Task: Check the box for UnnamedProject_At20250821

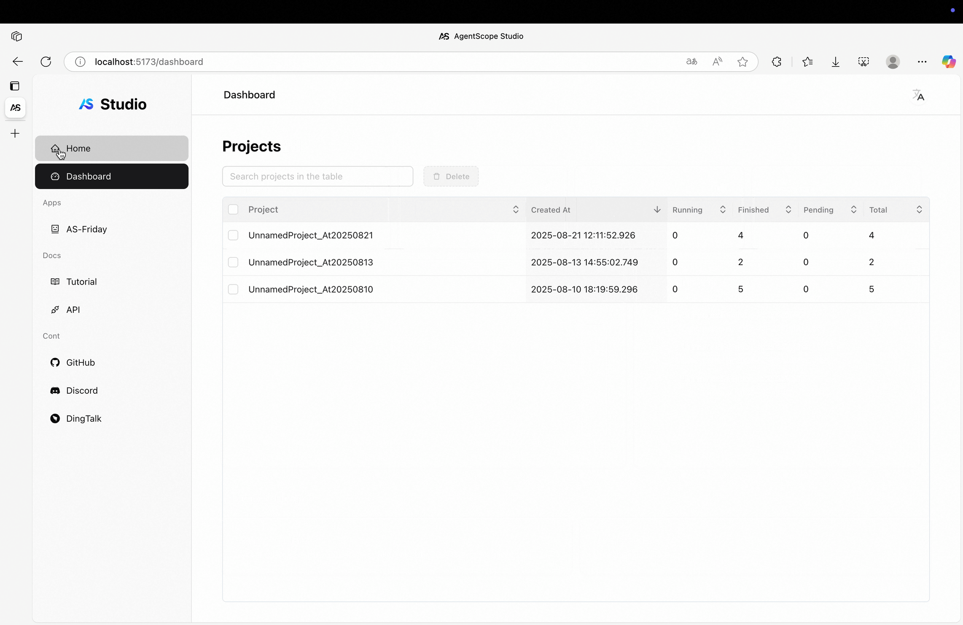Action: (233, 235)
